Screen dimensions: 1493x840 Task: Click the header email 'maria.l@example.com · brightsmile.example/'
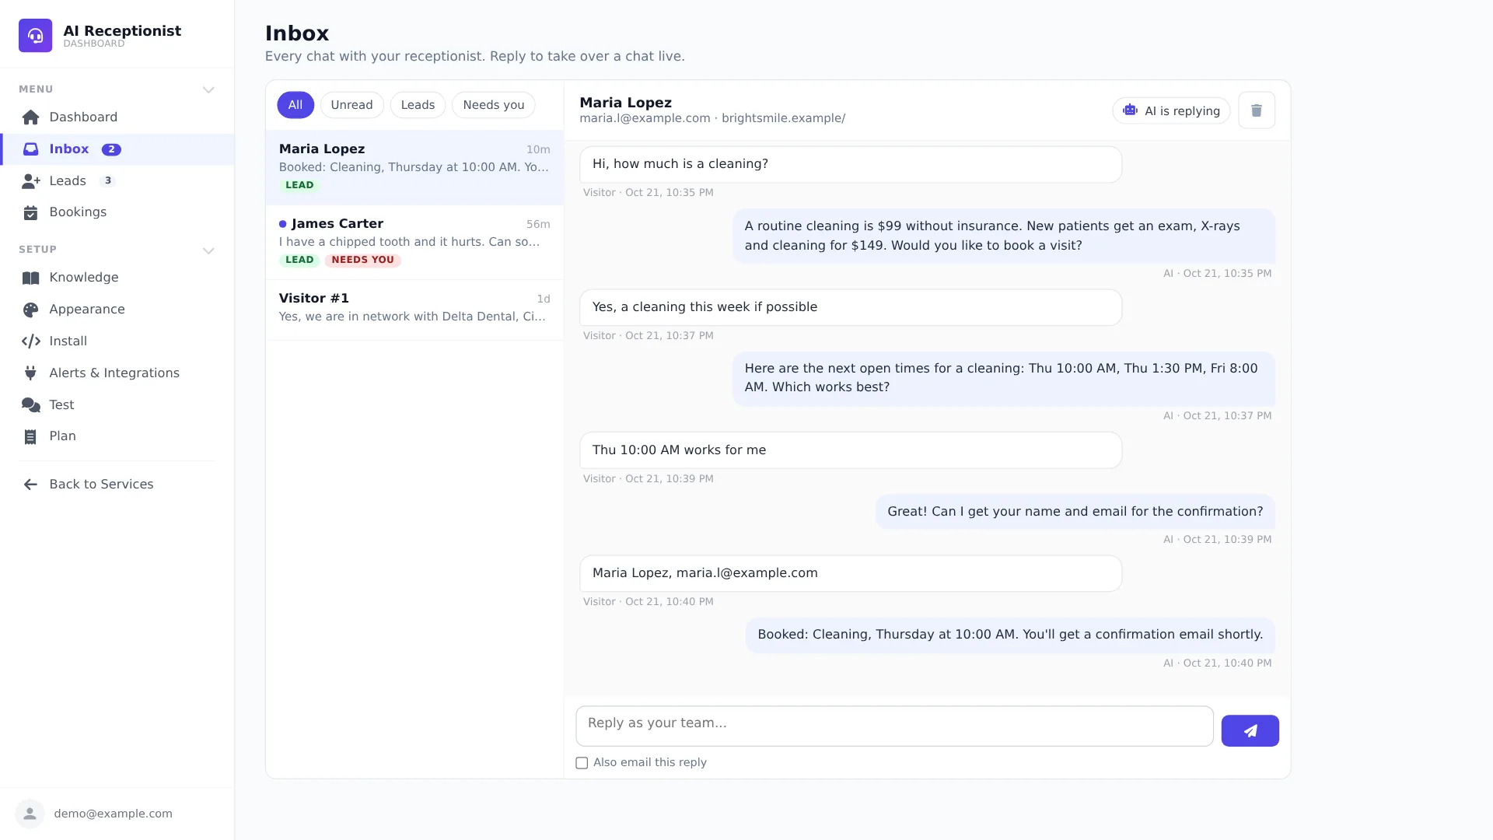[712, 119]
